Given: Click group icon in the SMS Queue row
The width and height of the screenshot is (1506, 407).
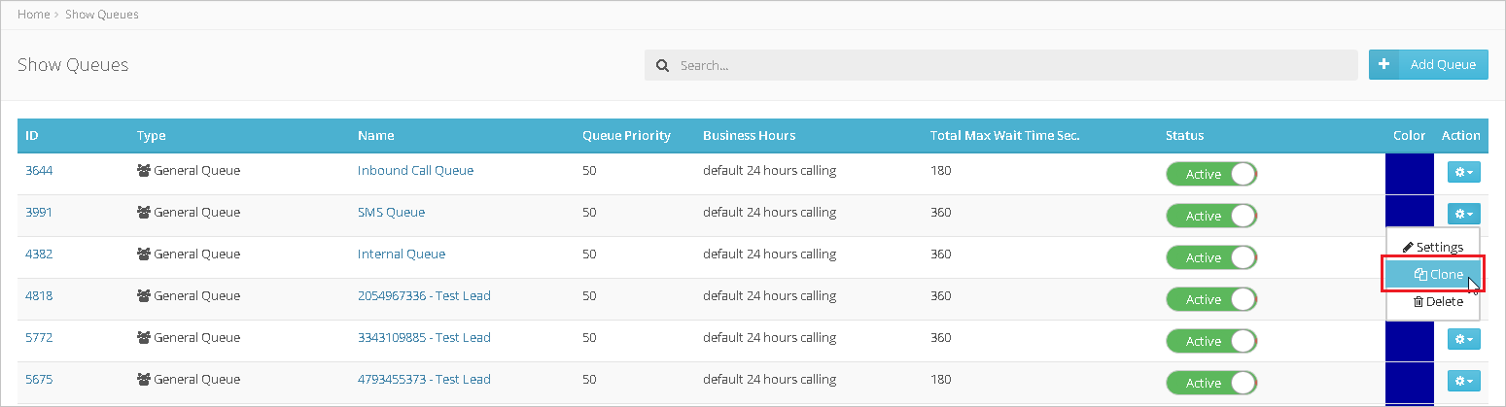Looking at the screenshot, I should (143, 213).
